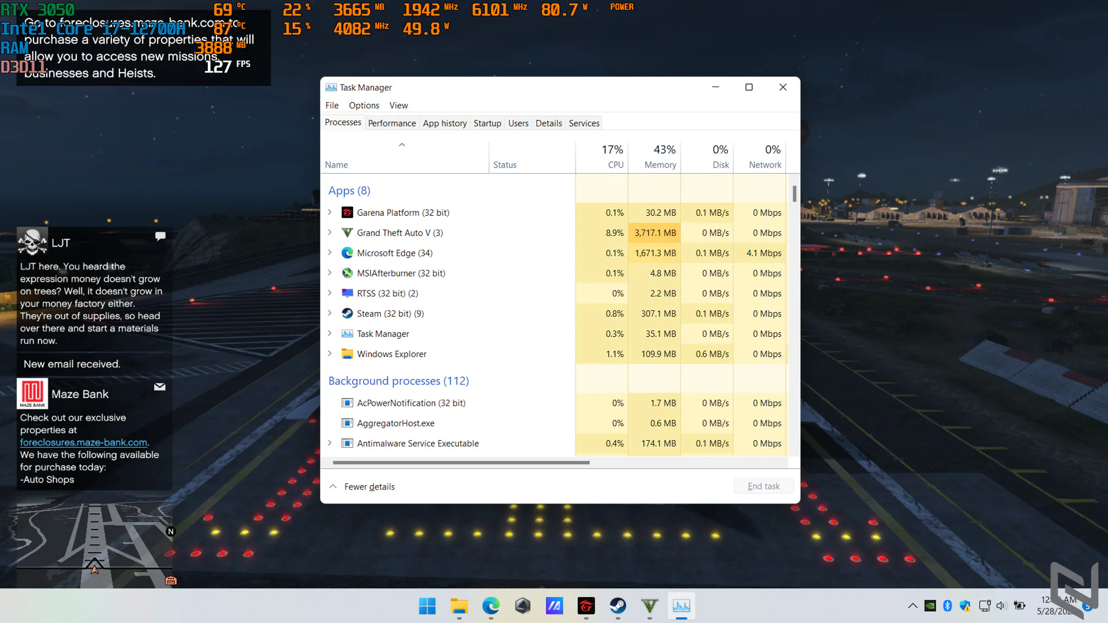
Task: Switch to GTA V from the taskbar
Action: tap(649, 606)
